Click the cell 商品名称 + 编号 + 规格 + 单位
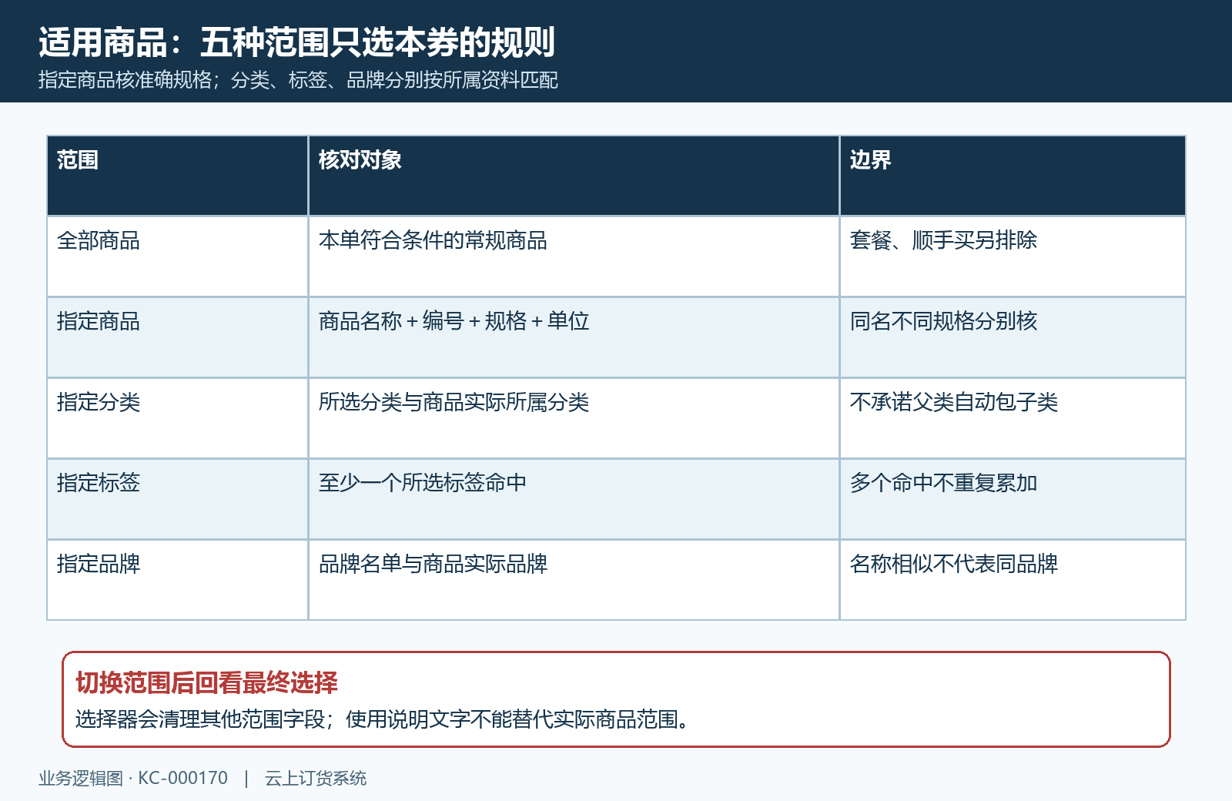The width and height of the screenshot is (1232, 801). click(x=574, y=337)
